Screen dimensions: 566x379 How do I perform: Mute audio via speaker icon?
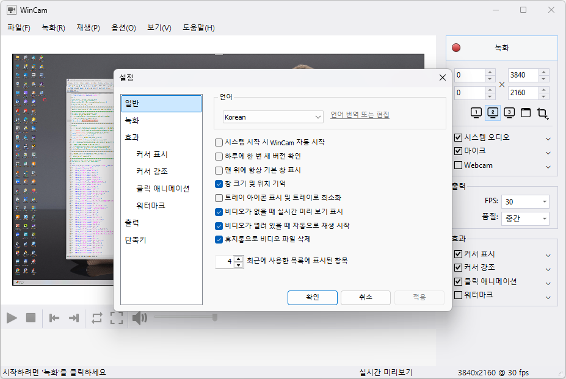pos(139,318)
